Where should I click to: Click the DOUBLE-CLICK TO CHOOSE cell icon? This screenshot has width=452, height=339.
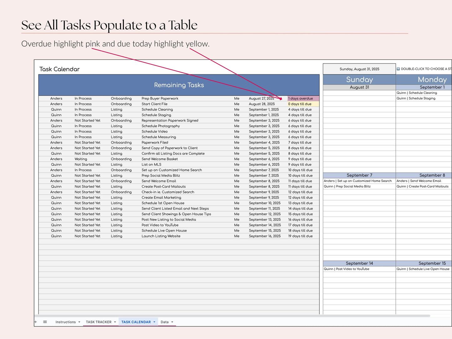point(398,69)
